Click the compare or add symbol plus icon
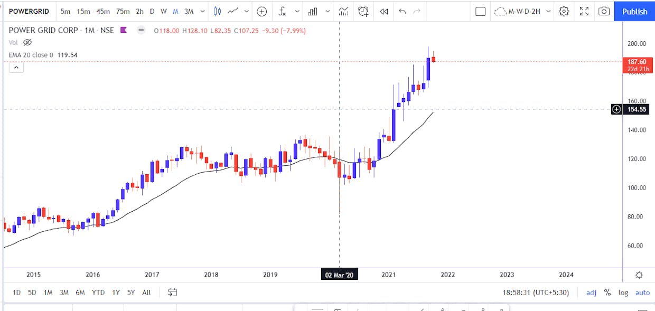This screenshot has width=655, height=311. click(x=261, y=11)
